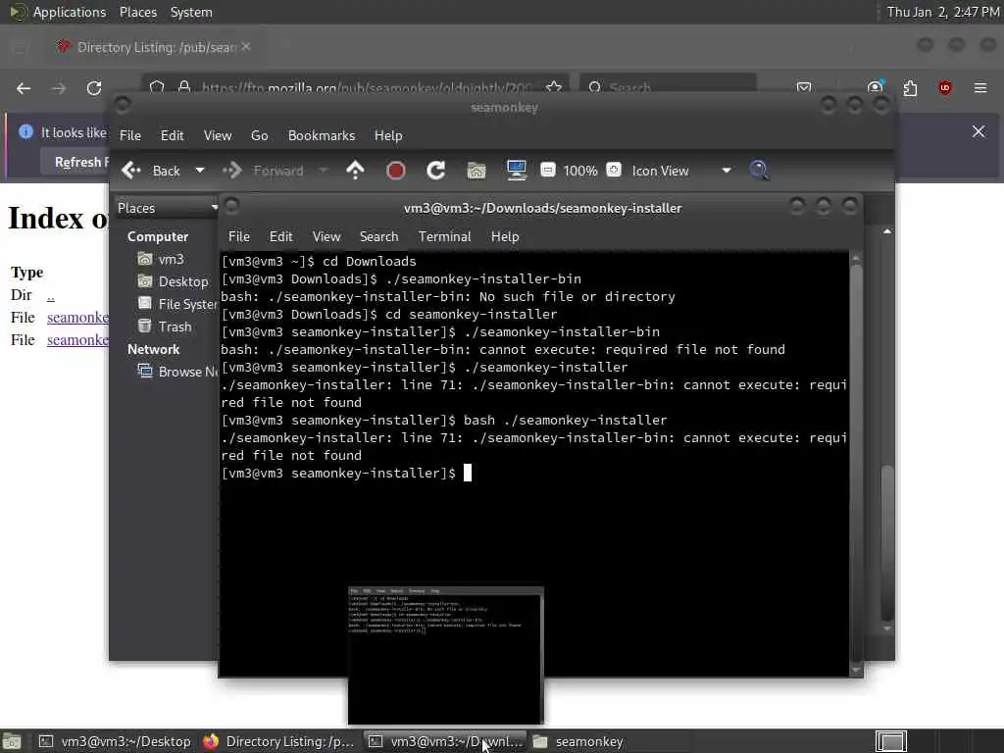Open Help menu in file manager
The height and width of the screenshot is (753, 1004).
point(388,135)
